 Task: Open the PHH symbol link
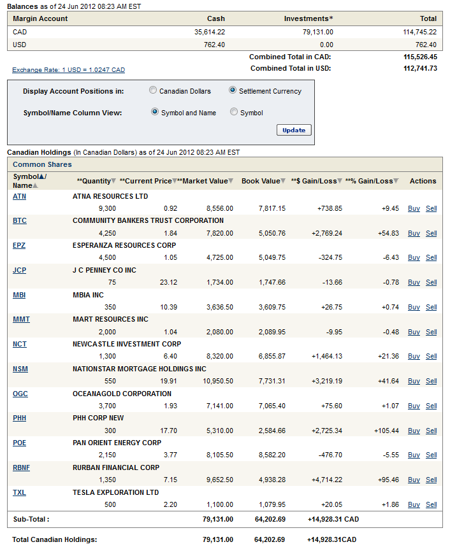20,418
